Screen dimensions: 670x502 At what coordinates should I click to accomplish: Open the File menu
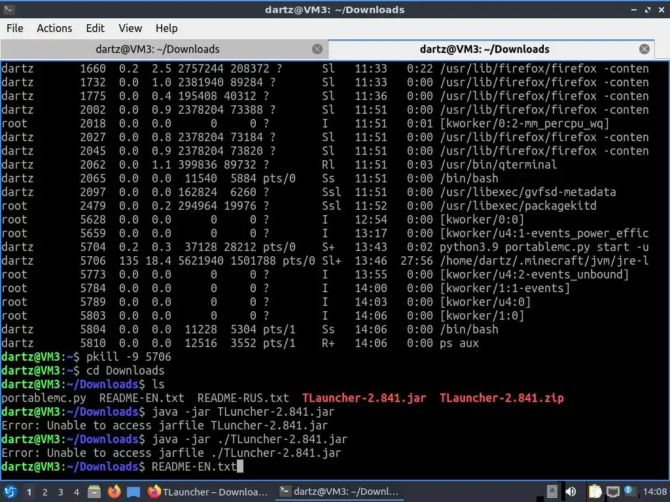coord(15,28)
